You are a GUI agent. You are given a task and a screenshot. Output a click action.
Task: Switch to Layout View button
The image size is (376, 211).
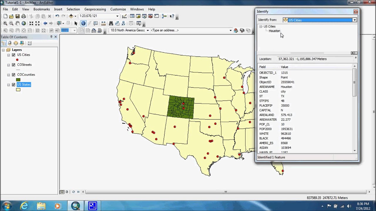tap(67, 192)
